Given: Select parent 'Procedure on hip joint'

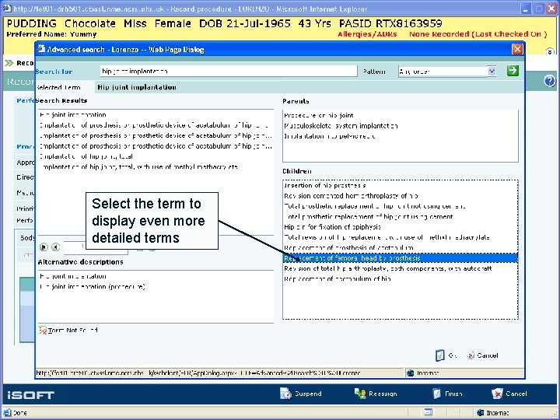Looking at the screenshot, I should [319, 115].
